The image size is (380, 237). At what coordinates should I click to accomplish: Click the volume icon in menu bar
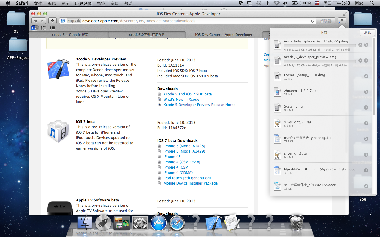pos(285,3)
